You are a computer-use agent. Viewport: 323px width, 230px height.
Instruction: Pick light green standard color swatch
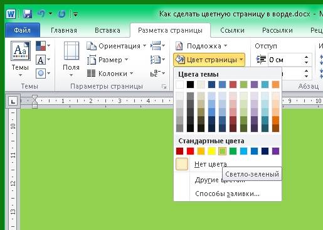[222, 151]
